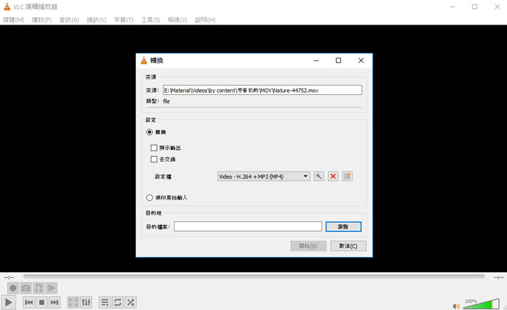Open extended settings equalizer icon
This screenshot has width=507, height=310.
coord(86,302)
